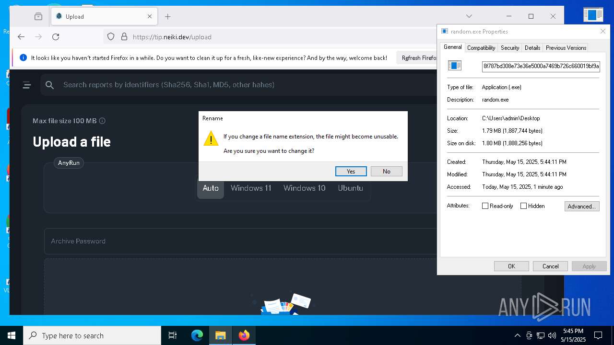Open Firefox recent browsing view icon
The height and width of the screenshot is (345, 614).
tap(38, 16)
